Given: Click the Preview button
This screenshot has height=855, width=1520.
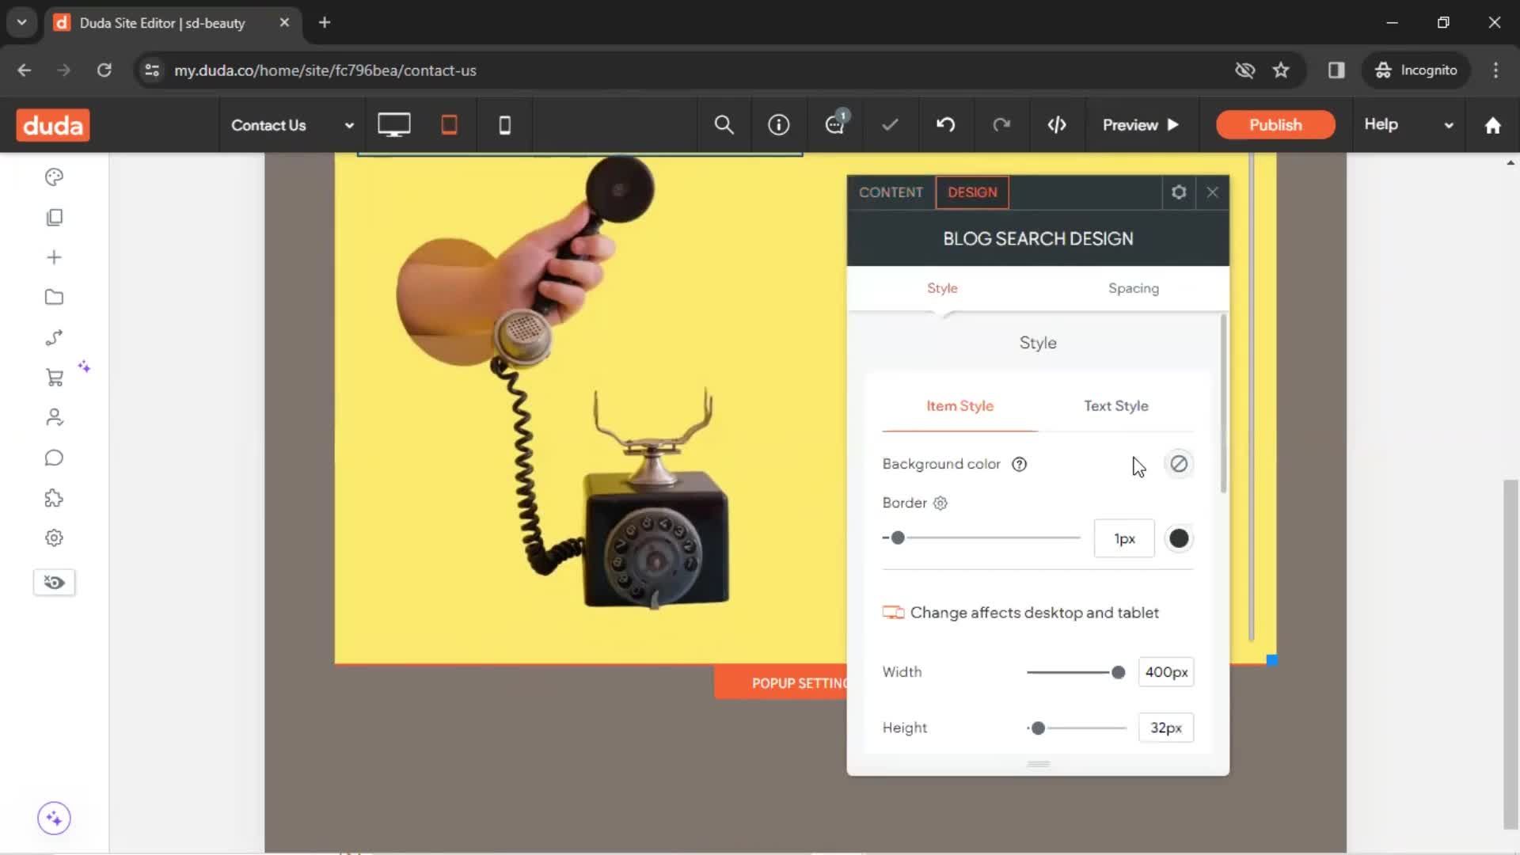Looking at the screenshot, I should coord(1140,125).
